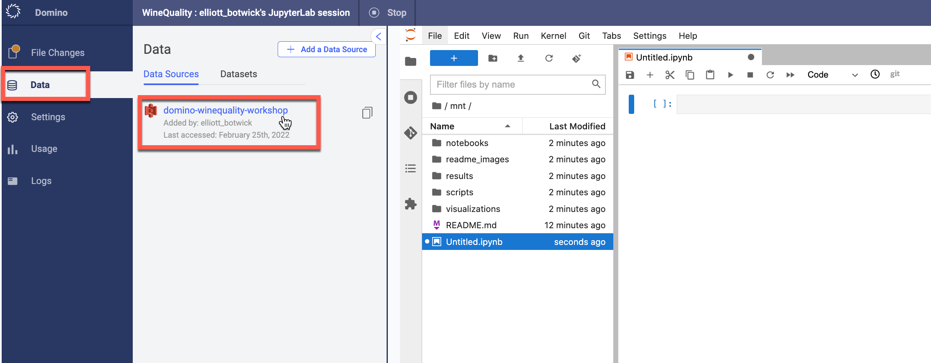Refresh the file list
931x363 pixels.
pyautogui.click(x=549, y=58)
